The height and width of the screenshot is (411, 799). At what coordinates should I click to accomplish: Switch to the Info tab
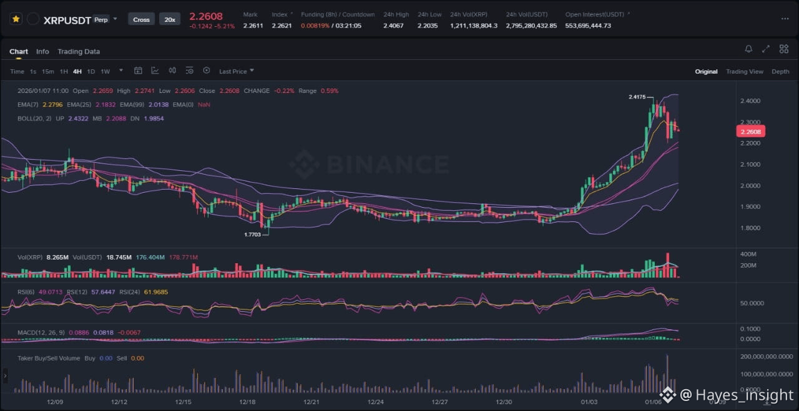coord(42,52)
